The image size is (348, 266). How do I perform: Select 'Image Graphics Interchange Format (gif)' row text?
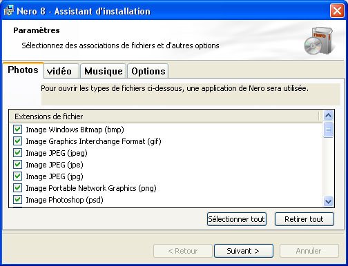coord(93,141)
